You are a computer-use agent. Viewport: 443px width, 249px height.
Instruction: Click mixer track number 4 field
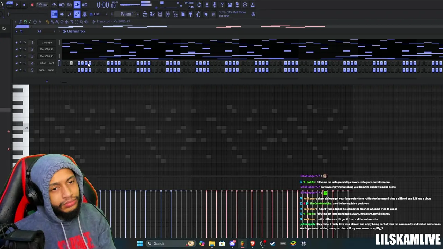pyautogui.click(x=32, y=63)
